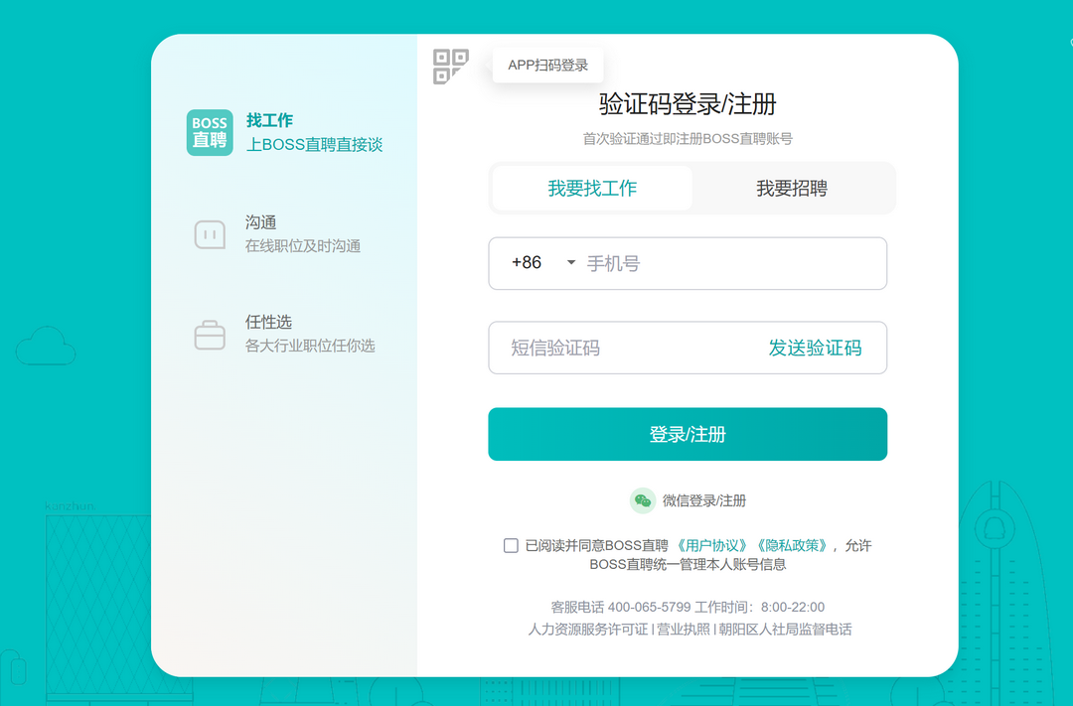Switch to 我要找工作 tab
Screen dimensions: 1073x706
click(592, 188)
